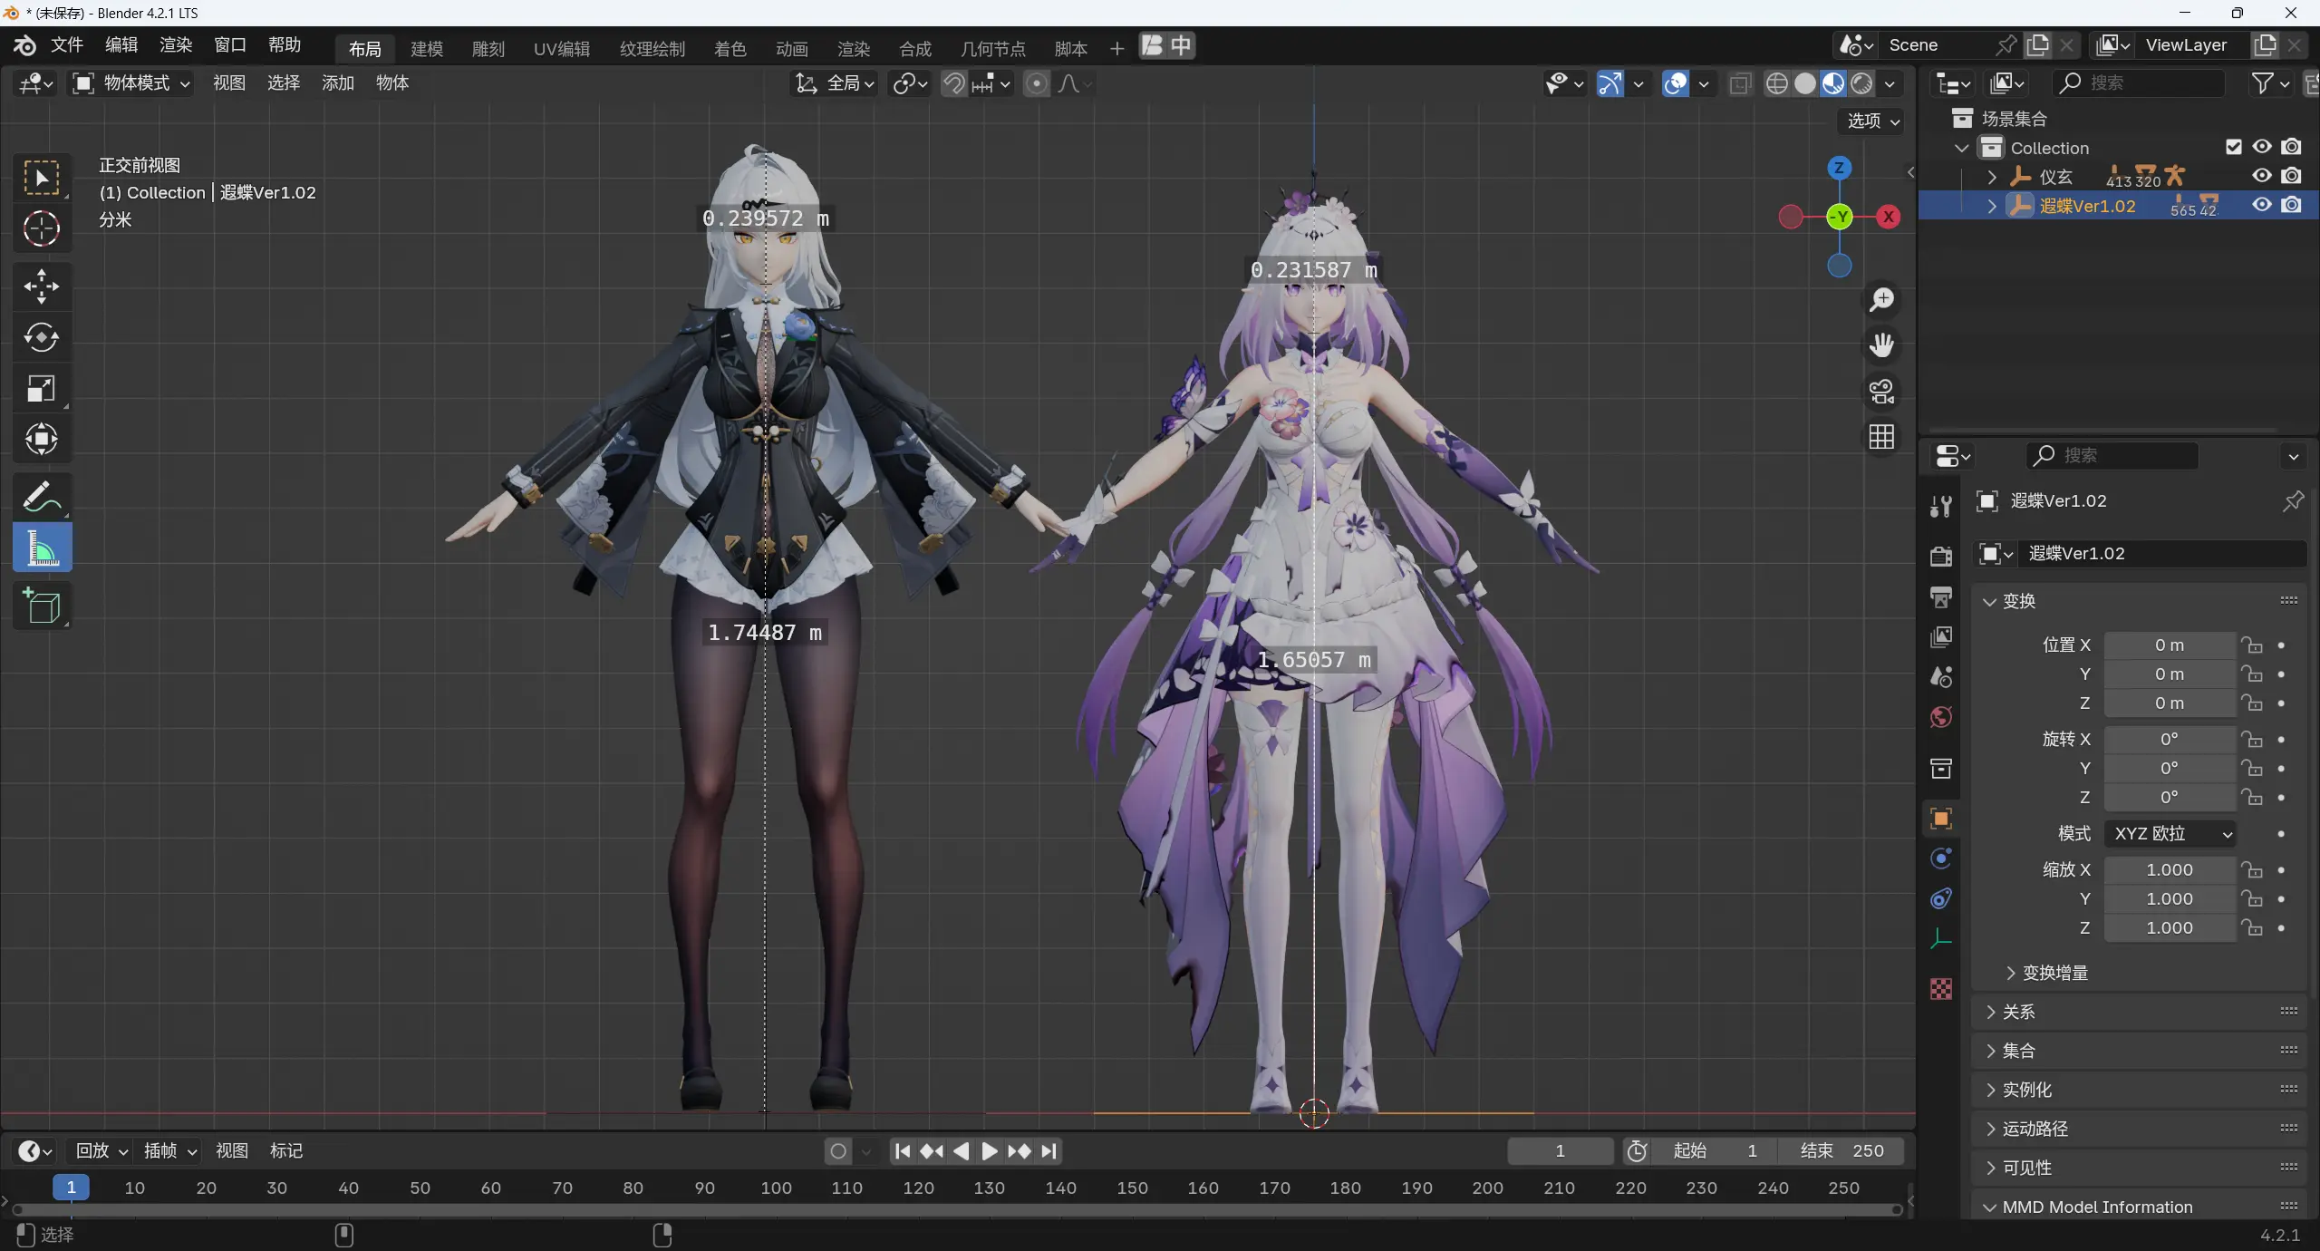Open the 文件 menu
The width and height of the screenshot is (2320, 1251).
(x=67, y=45)
